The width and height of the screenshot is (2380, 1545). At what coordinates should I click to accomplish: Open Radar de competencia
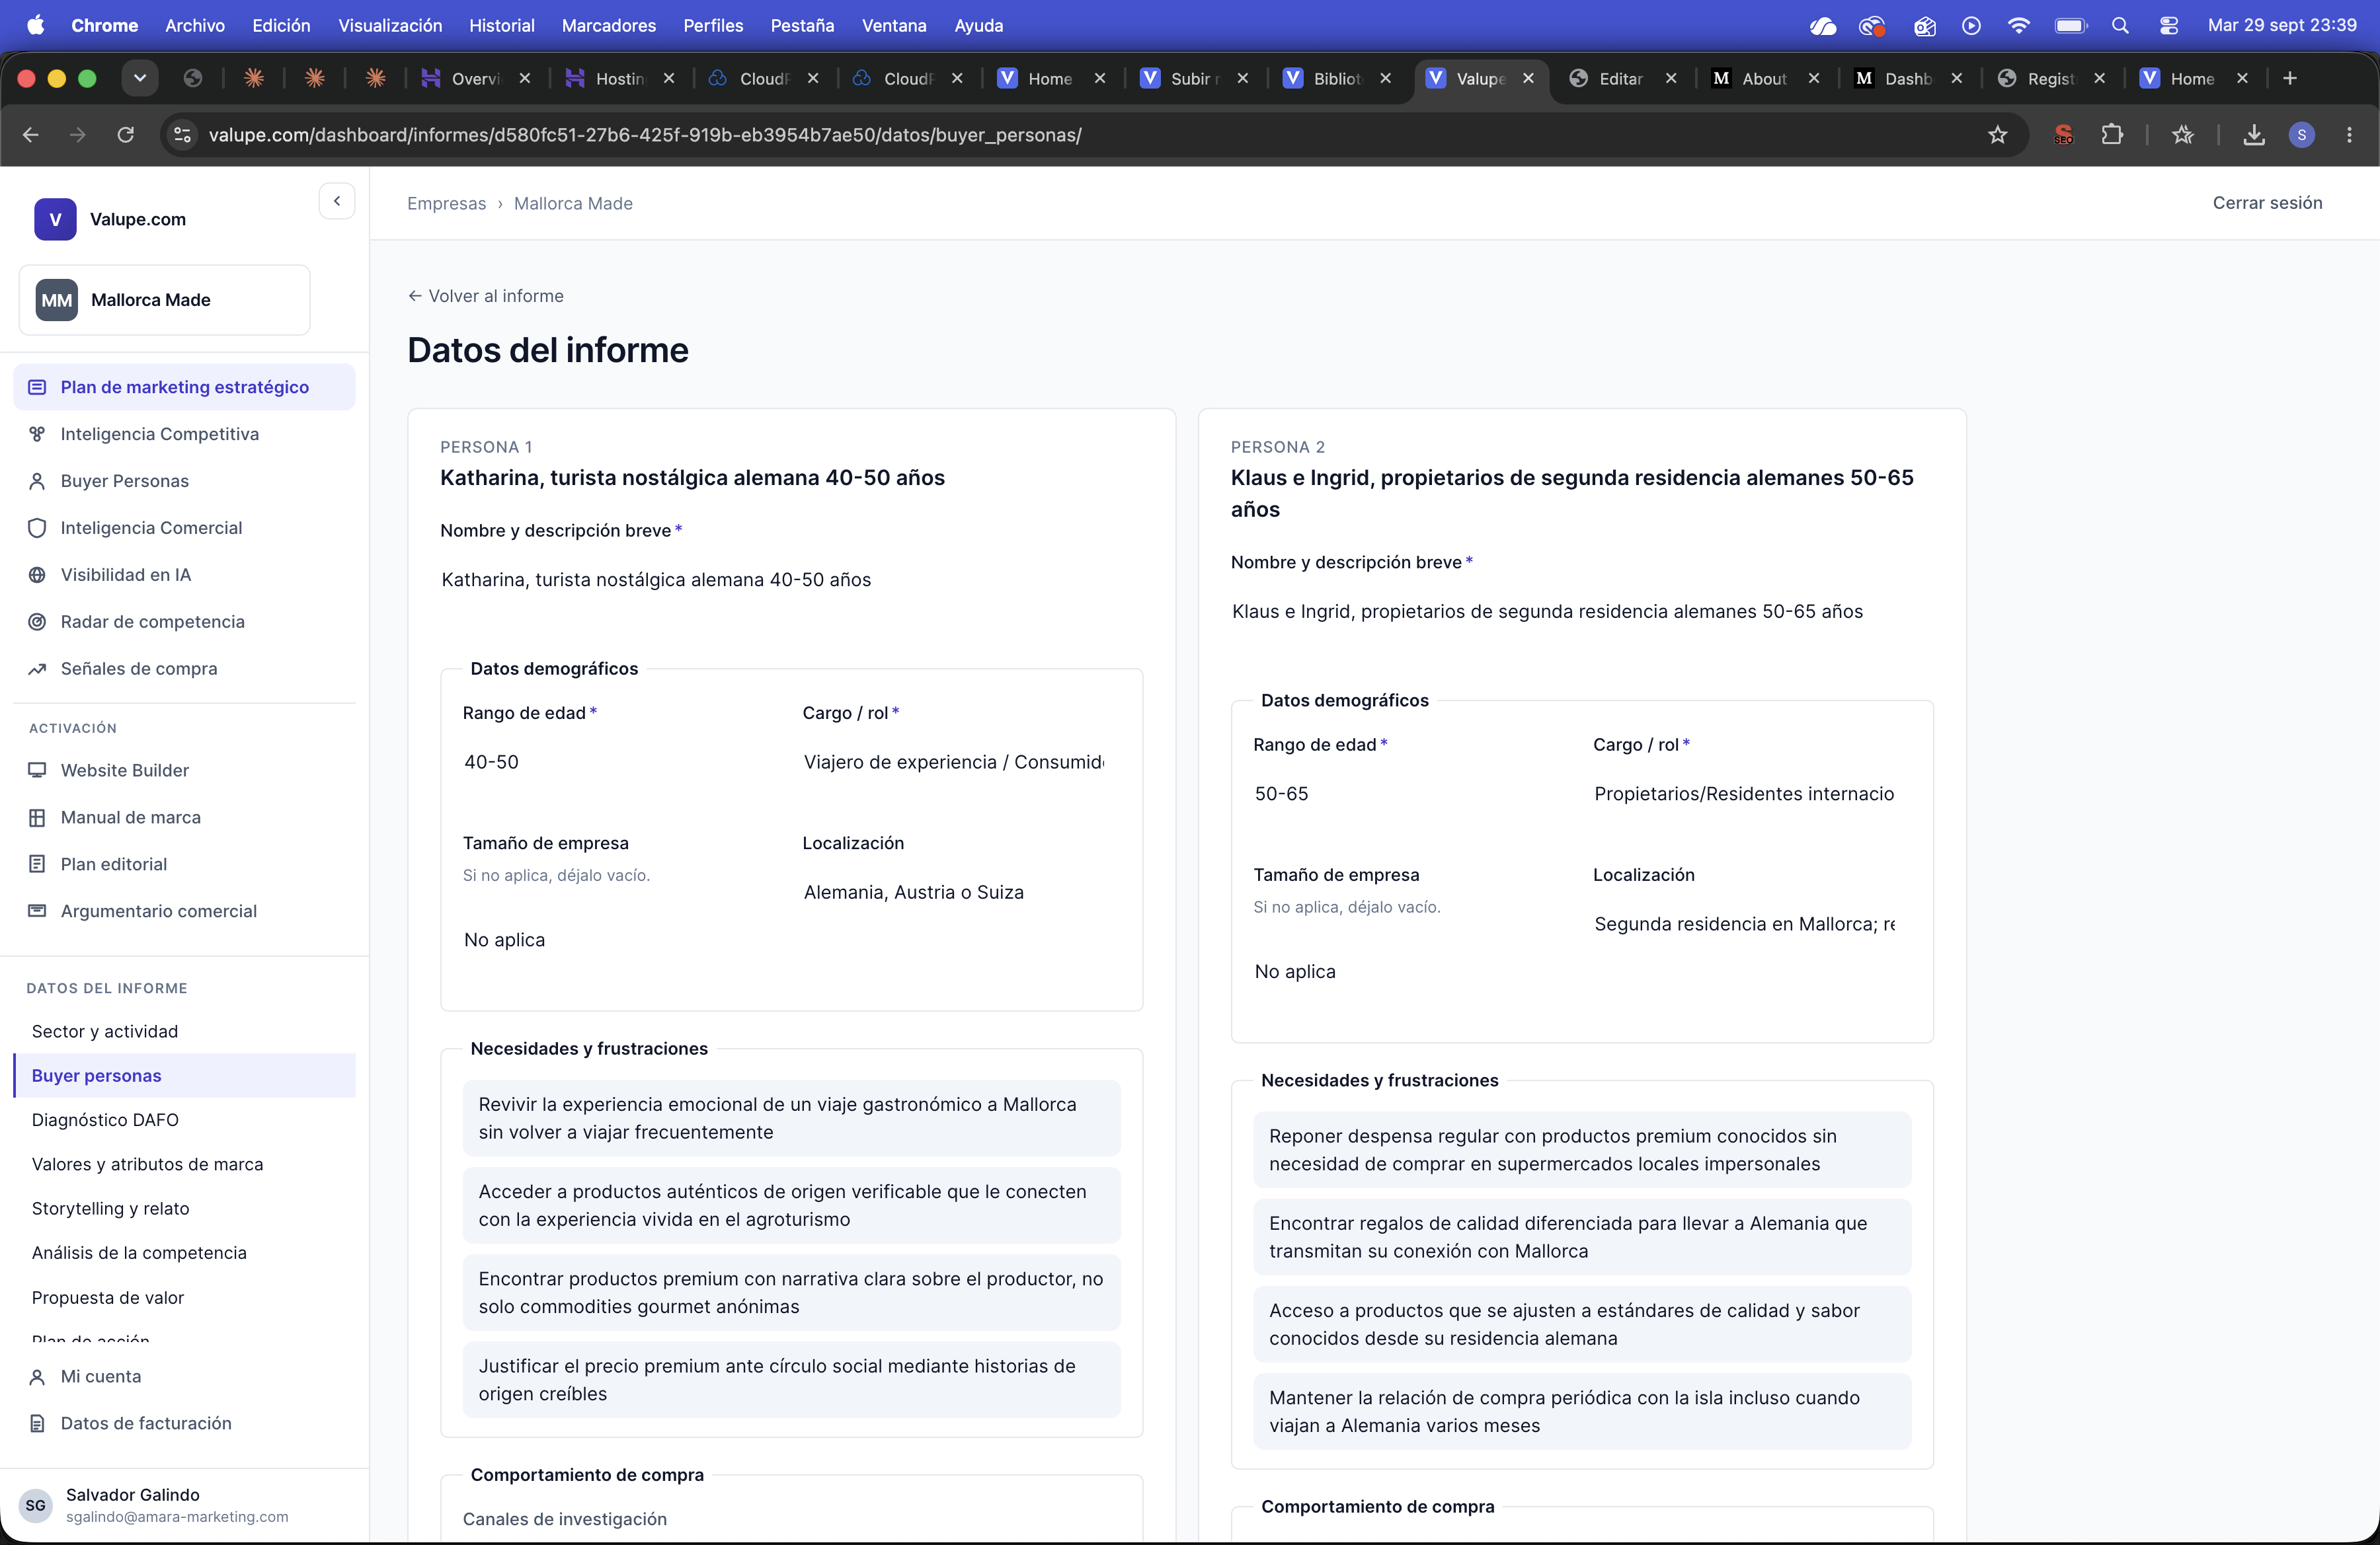click(184, 622)
